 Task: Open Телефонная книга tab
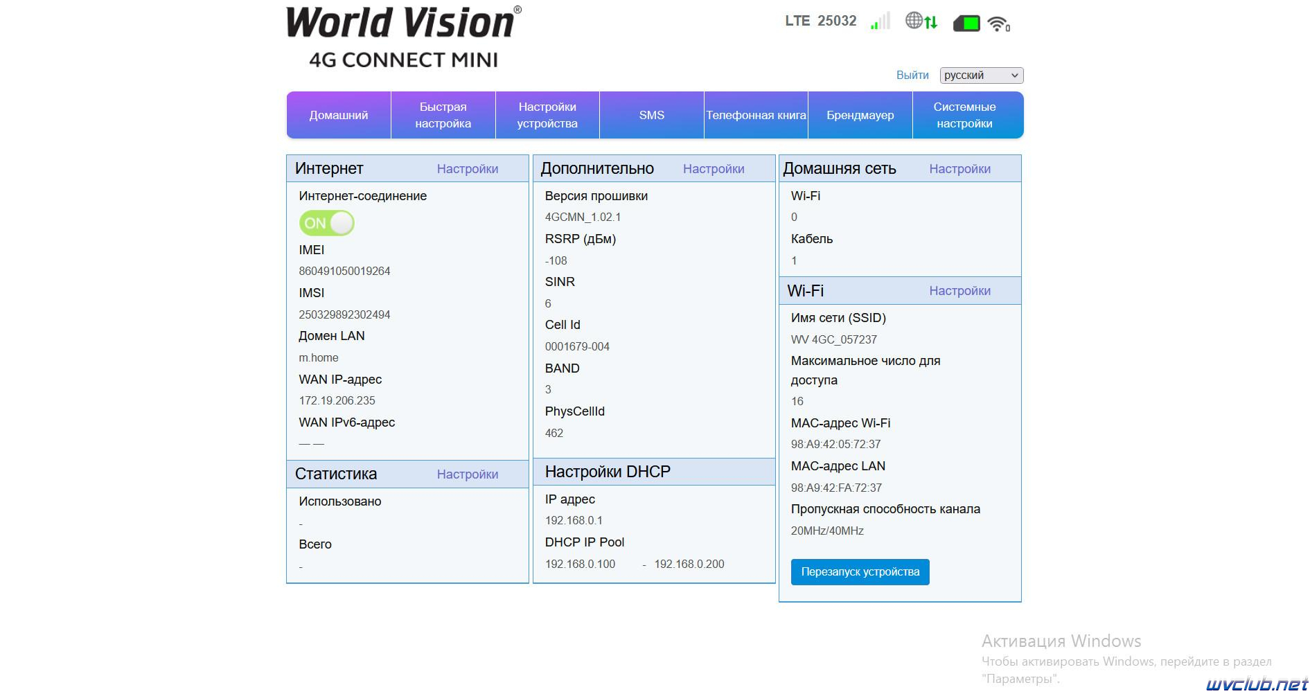[x=756, y=115]
